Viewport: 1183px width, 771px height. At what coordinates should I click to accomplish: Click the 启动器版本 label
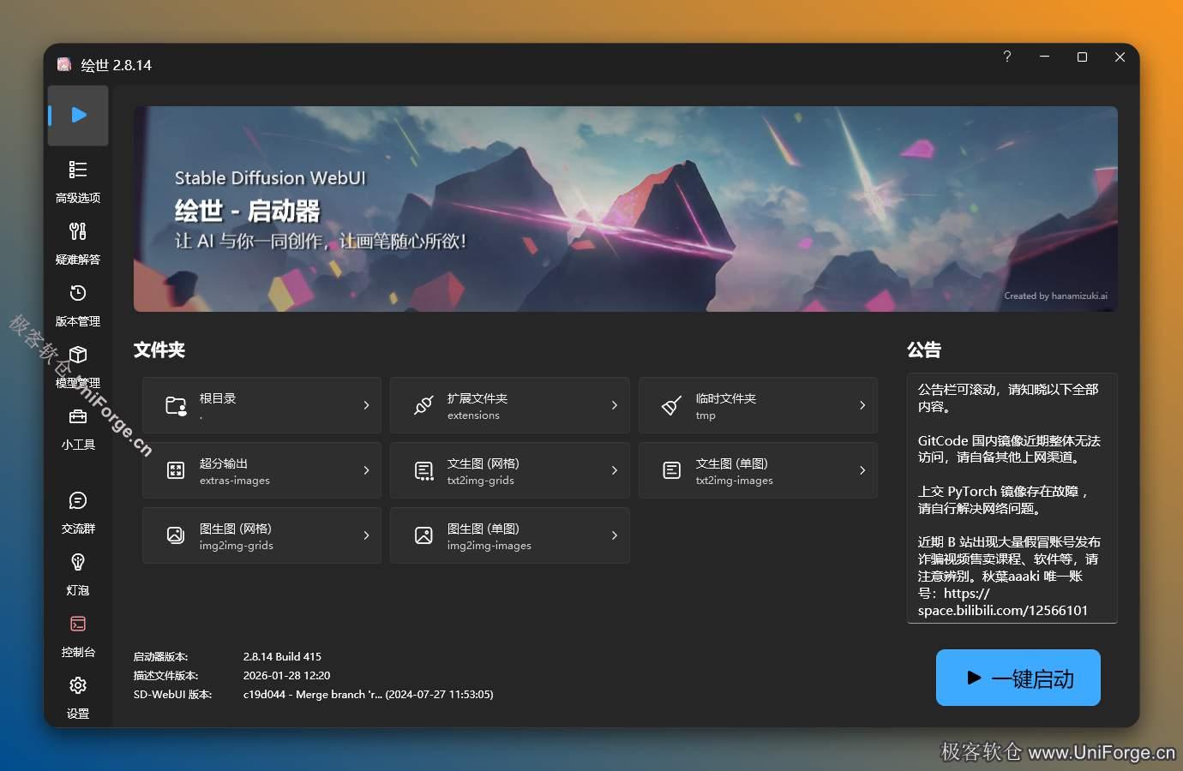click(x=160, y=657)
